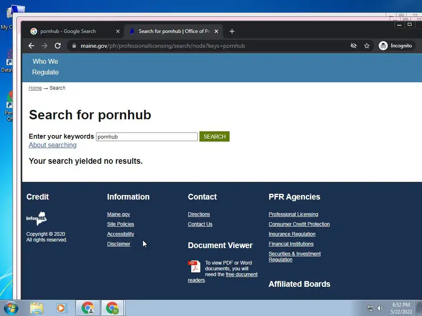Click the address bar URL

(163, 46)
